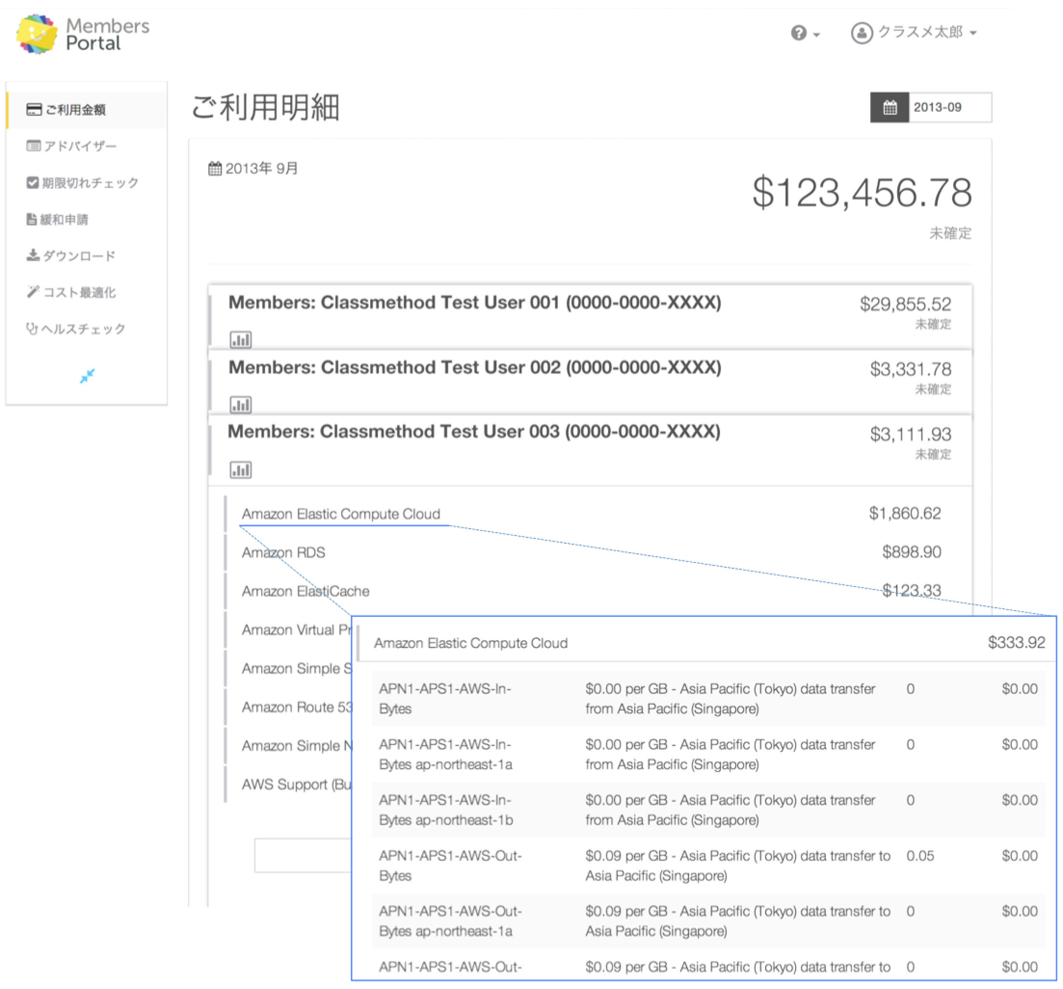Click the アドバイザー list icon
Viewport: 1063px width, 989px height.
click(x=33, y=146)
